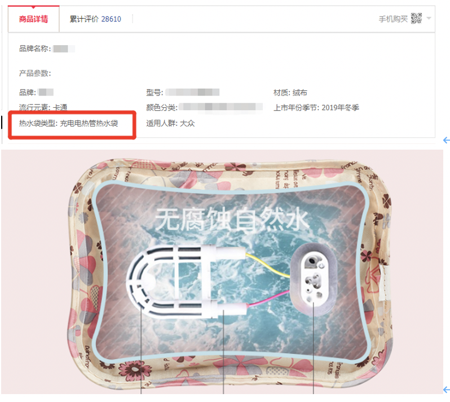Image resolution: width=450 pixels, height=402 pixels.
Task: Click the 手机购买 text link
Action: pyautogui.click(x=393, y=19)
